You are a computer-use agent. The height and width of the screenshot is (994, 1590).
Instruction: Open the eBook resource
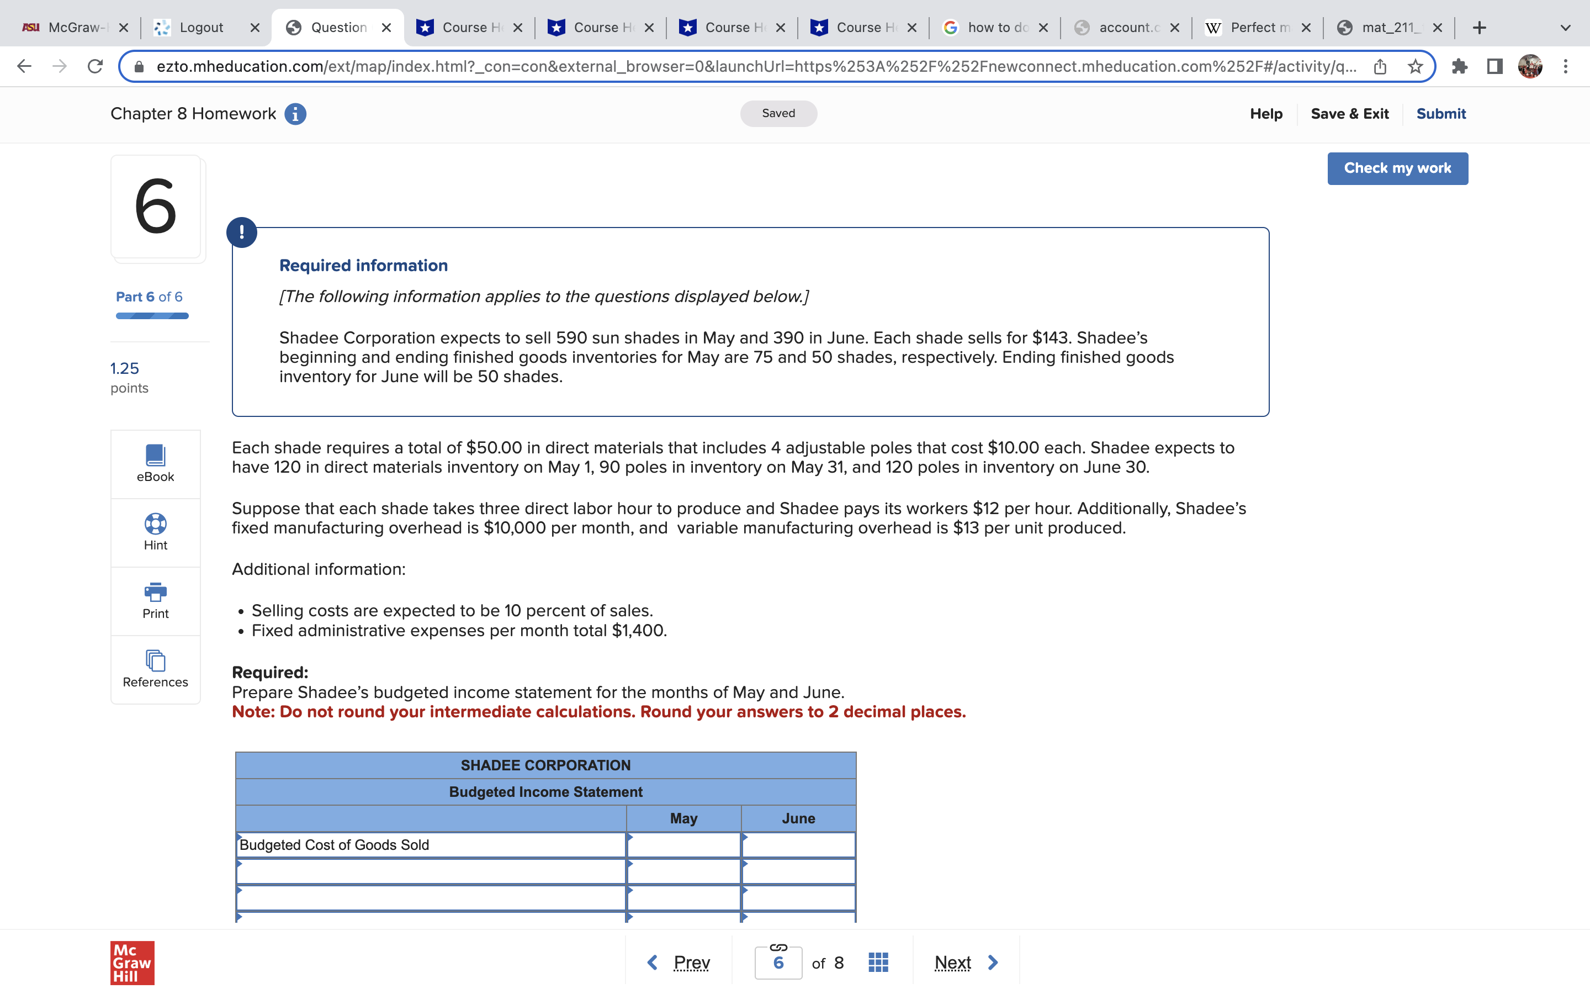coord(155,463)
